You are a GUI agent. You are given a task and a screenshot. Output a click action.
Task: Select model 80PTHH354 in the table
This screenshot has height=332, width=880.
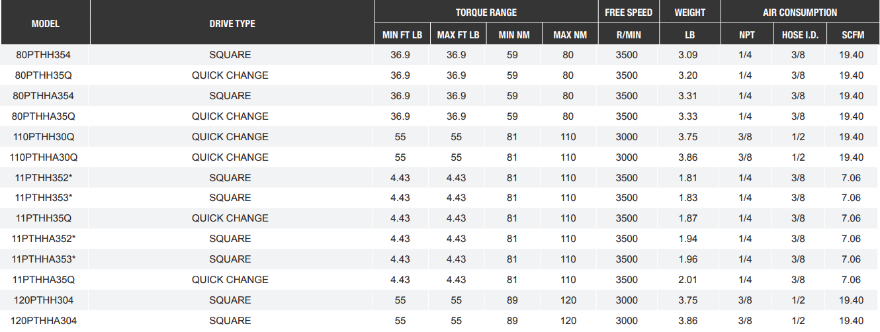tap(46, 55)
